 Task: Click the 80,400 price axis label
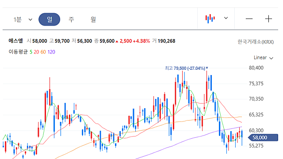click(x=256, y=68)
